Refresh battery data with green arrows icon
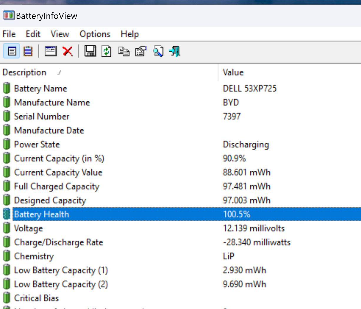Viewport: 361px width, 309px height. pyautogui.click(x=107, y=51)
